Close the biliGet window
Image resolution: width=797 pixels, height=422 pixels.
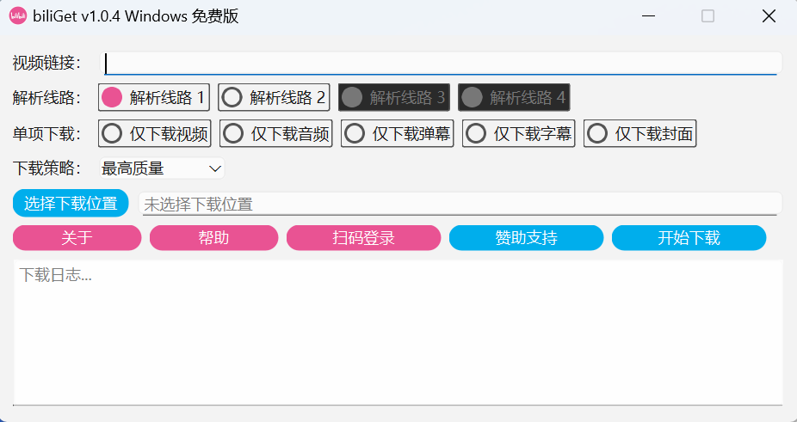(769, 16)
